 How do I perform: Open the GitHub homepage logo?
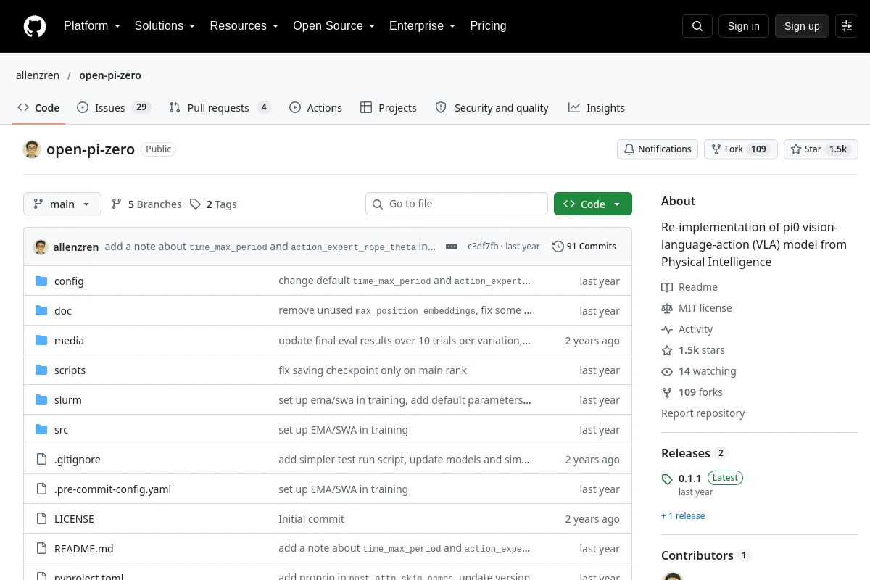click(35, 26)
